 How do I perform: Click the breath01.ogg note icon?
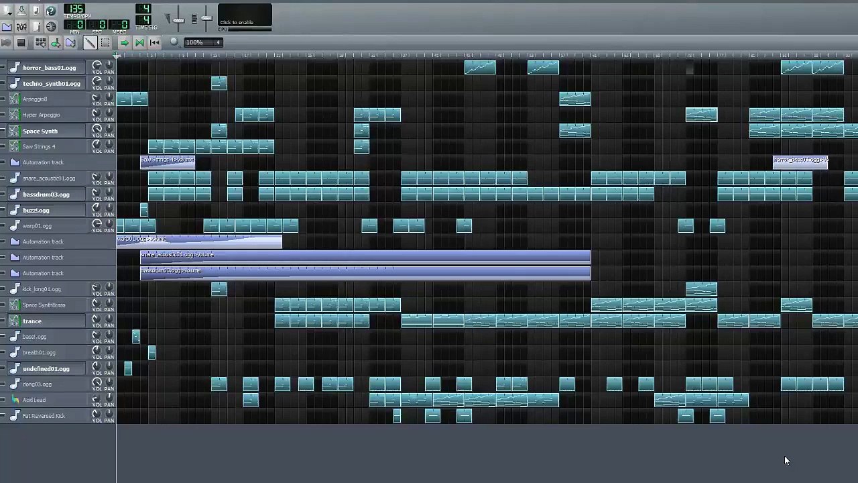click(15, 353)
